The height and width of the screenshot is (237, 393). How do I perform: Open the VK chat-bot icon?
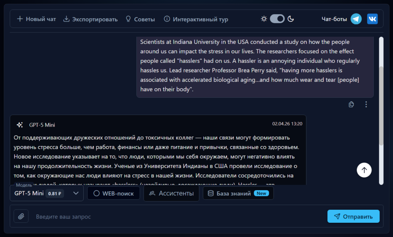pos(372,19)
